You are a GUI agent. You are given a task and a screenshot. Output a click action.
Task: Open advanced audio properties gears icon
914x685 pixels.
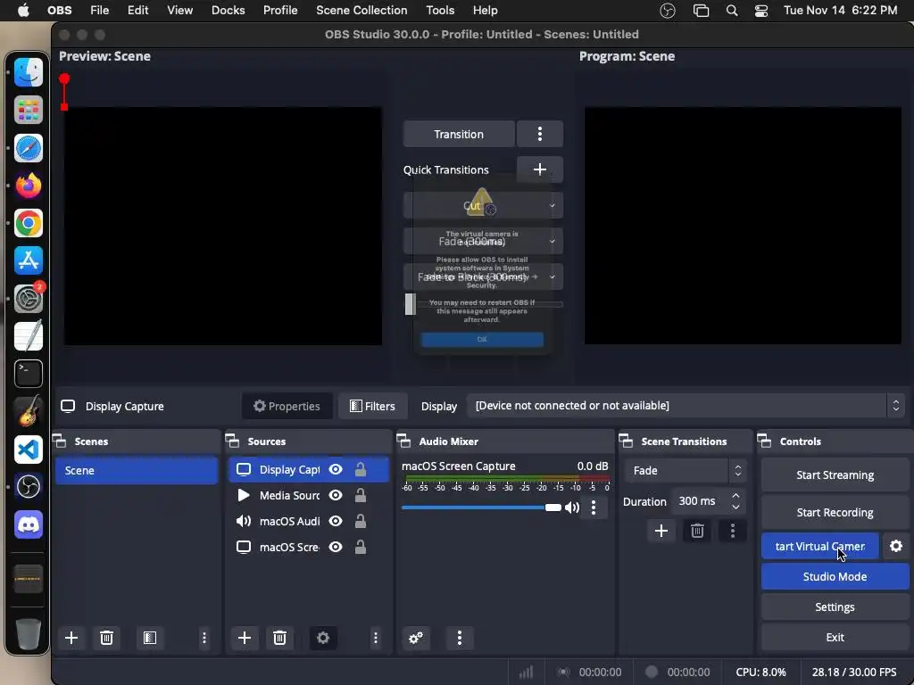pyautogui.click(x=416, y=638)
